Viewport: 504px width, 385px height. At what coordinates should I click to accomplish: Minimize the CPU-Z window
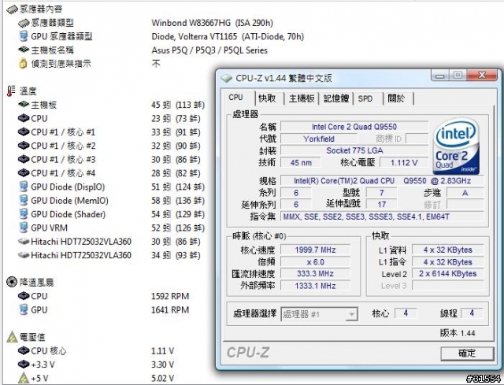pos(440,76)
